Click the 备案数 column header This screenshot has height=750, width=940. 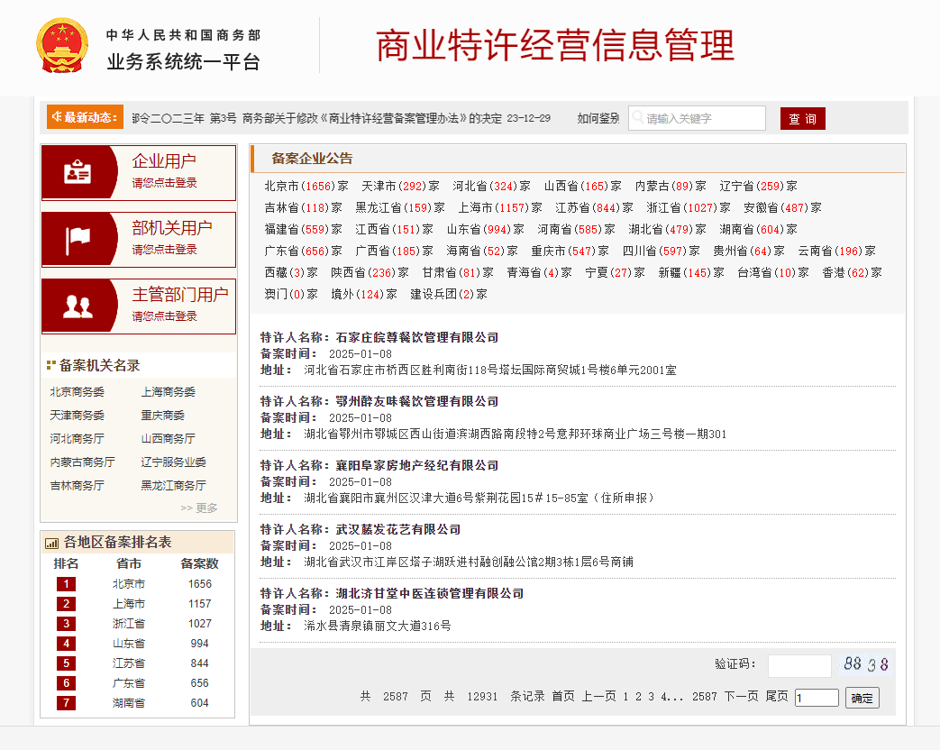click(200, 563)
